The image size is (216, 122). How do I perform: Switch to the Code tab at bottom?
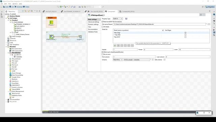[x=50, y=112]
